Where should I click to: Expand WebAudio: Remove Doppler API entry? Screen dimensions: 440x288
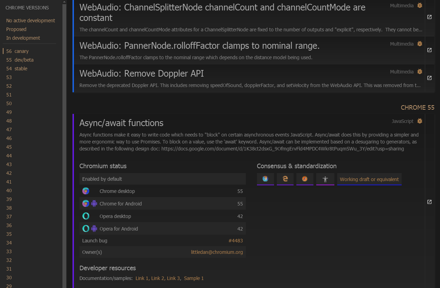(x=142, y=73)
